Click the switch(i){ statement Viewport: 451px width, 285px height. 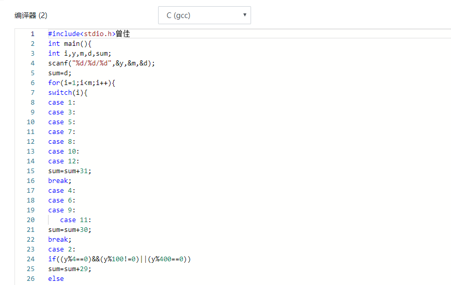(x=68, y=93)
